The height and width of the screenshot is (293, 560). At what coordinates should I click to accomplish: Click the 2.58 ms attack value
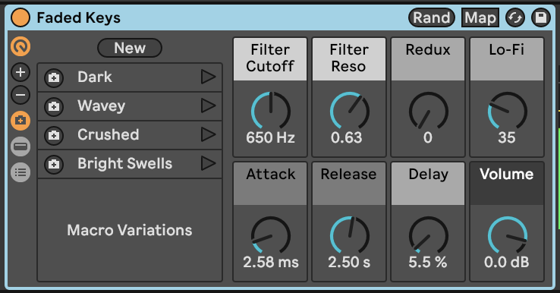(271, 263)
